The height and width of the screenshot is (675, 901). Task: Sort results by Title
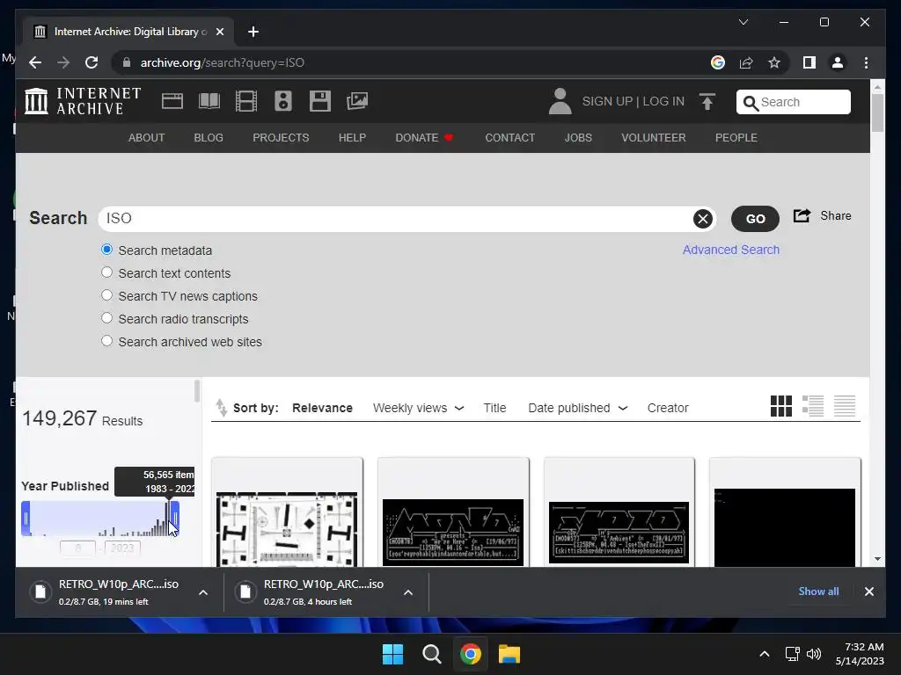494,408
